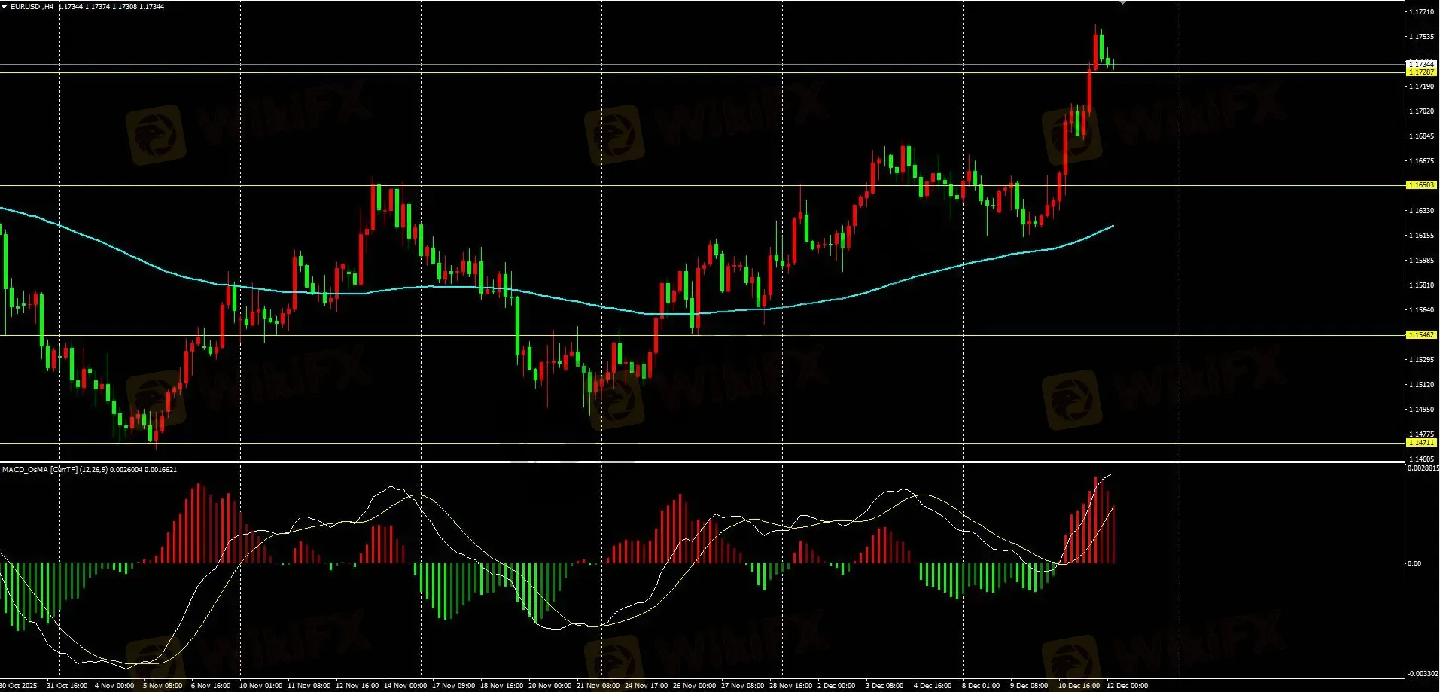Click the cyan moving average line end

[x=1112, y=226]
